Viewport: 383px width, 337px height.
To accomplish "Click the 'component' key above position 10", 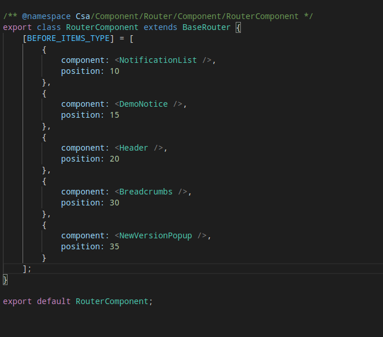I will [83, 60].
